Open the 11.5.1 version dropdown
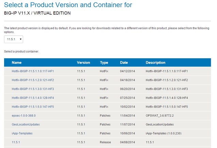This screenshot has width=217, height=148. coord(14,39)
